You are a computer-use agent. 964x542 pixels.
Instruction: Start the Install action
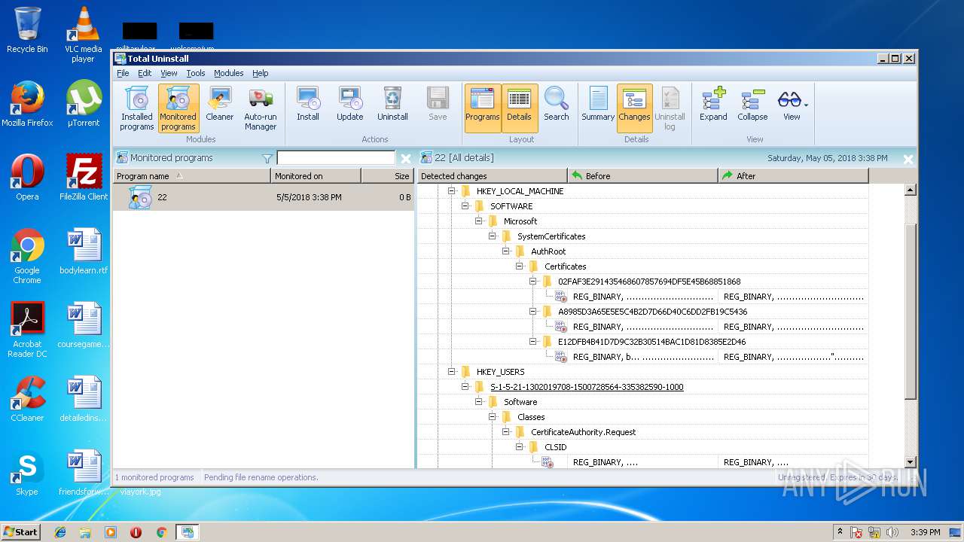308,104
